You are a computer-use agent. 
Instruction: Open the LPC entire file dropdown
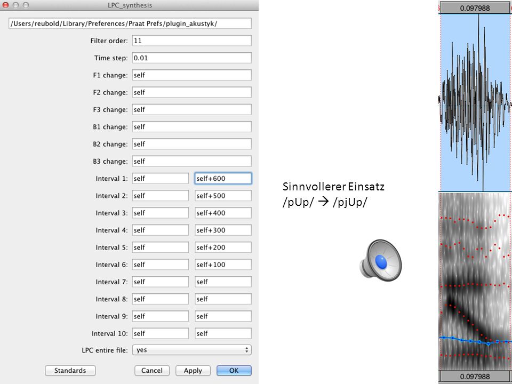(191, 350)
